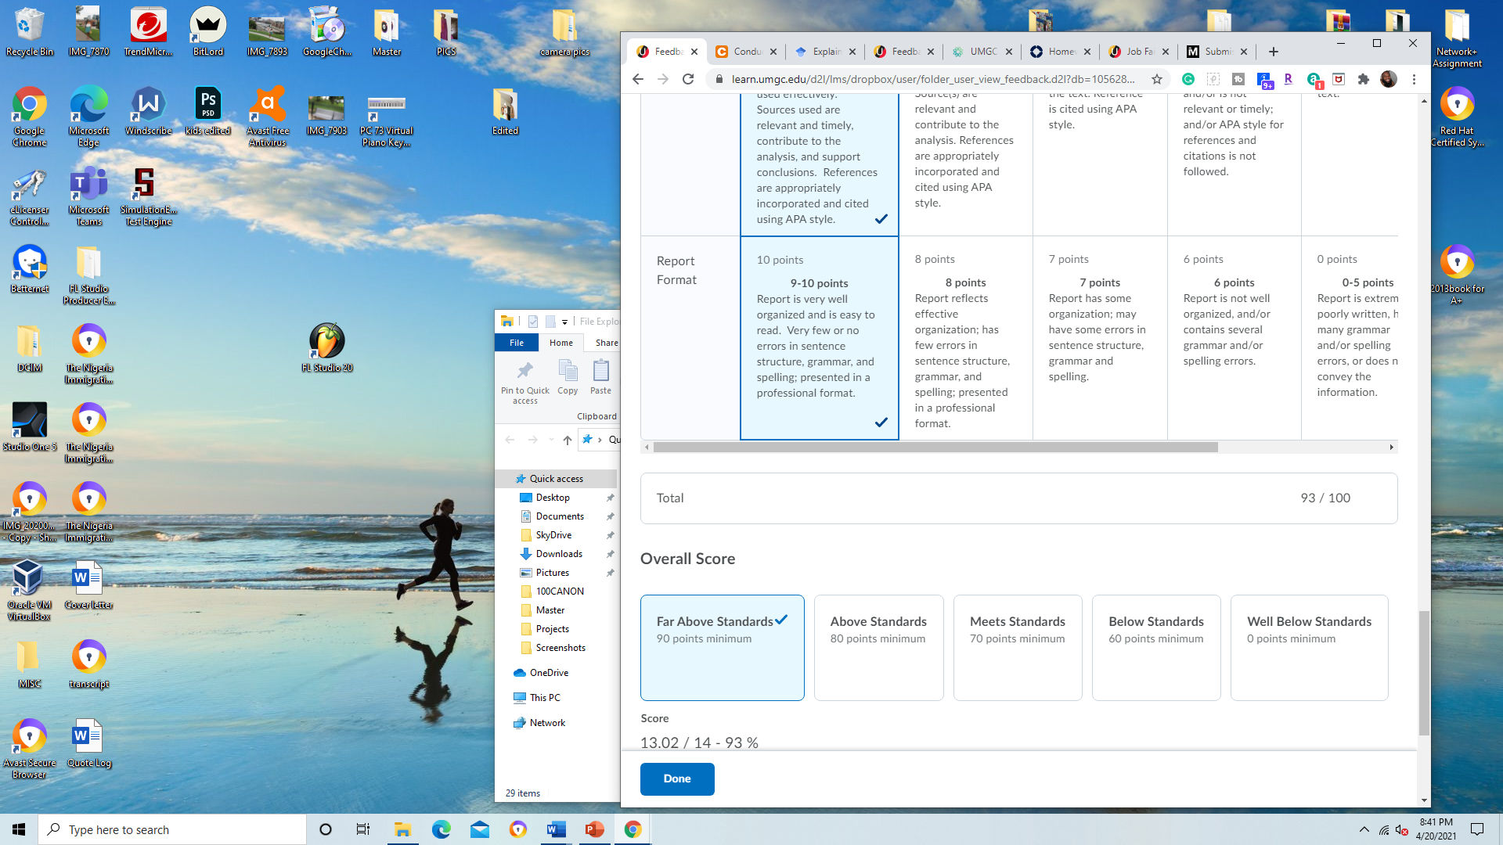Select the BitLord desktop icon
Screen dimensions: 1503x845
208,32
